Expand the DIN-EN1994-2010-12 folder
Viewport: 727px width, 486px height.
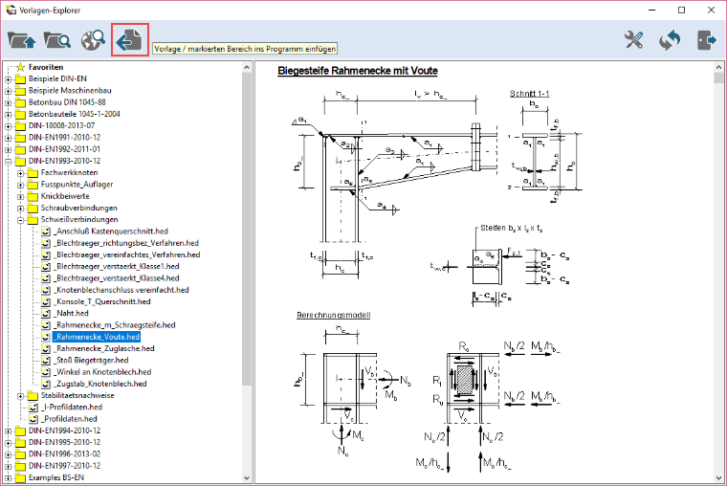tap(9, 431)
